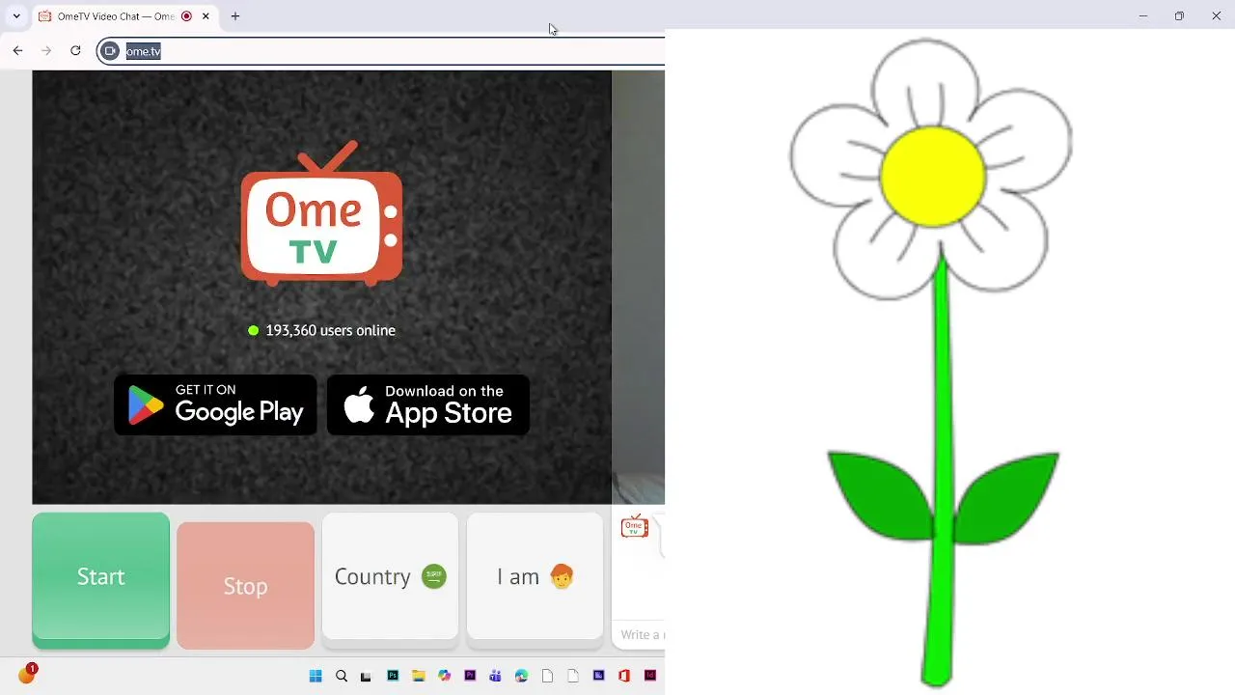Open File Explorer from taskbar
This screenshot has width=1235, height=695.
[x=419, y=676]
